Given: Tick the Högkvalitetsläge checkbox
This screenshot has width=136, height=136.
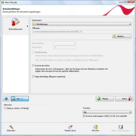Looking at the screenshot, I should point(33,77).
